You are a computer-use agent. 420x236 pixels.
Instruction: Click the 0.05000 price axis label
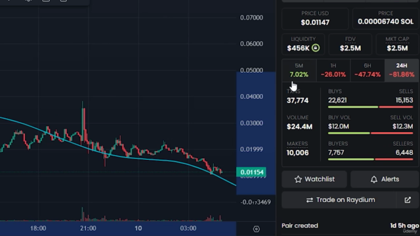pyautogui.click(x=251, y=70)
